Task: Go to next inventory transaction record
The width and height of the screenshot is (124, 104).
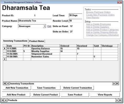Action: (114, 84)
